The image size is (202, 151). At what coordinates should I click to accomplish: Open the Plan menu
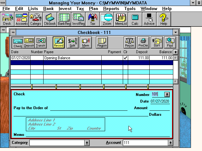tap(93, 8)
